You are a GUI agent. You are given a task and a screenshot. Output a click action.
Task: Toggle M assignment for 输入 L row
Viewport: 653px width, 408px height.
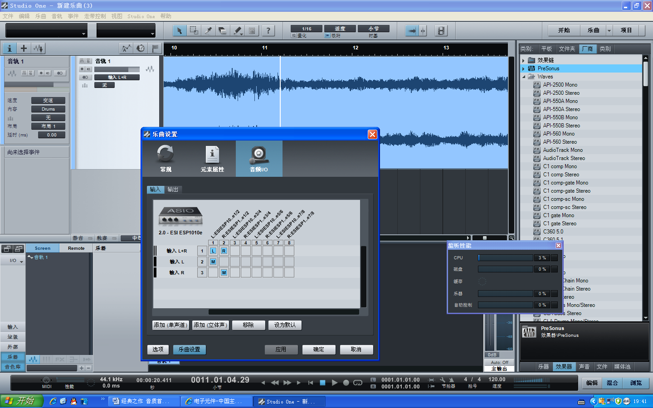pyautogui.click(x=213, y=262)
